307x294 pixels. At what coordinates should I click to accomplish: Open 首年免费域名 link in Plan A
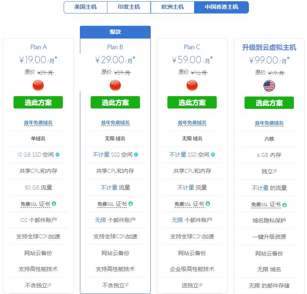pos(38,123)
